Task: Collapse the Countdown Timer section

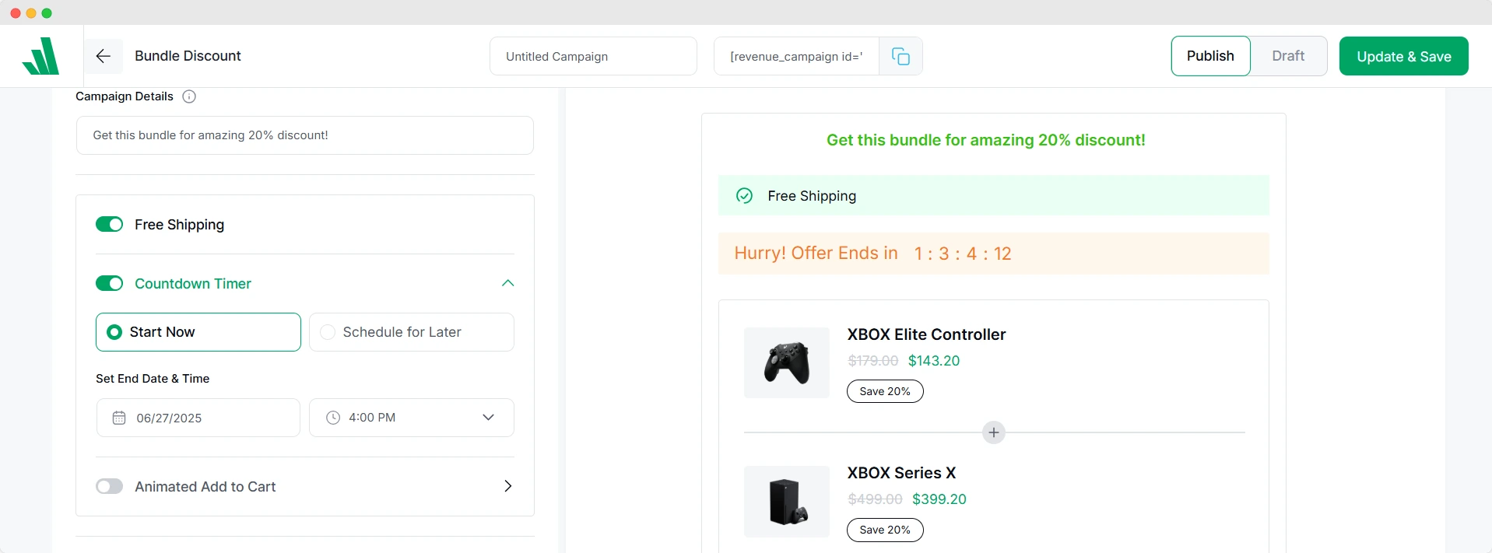Action: click(x=508, y=283)
